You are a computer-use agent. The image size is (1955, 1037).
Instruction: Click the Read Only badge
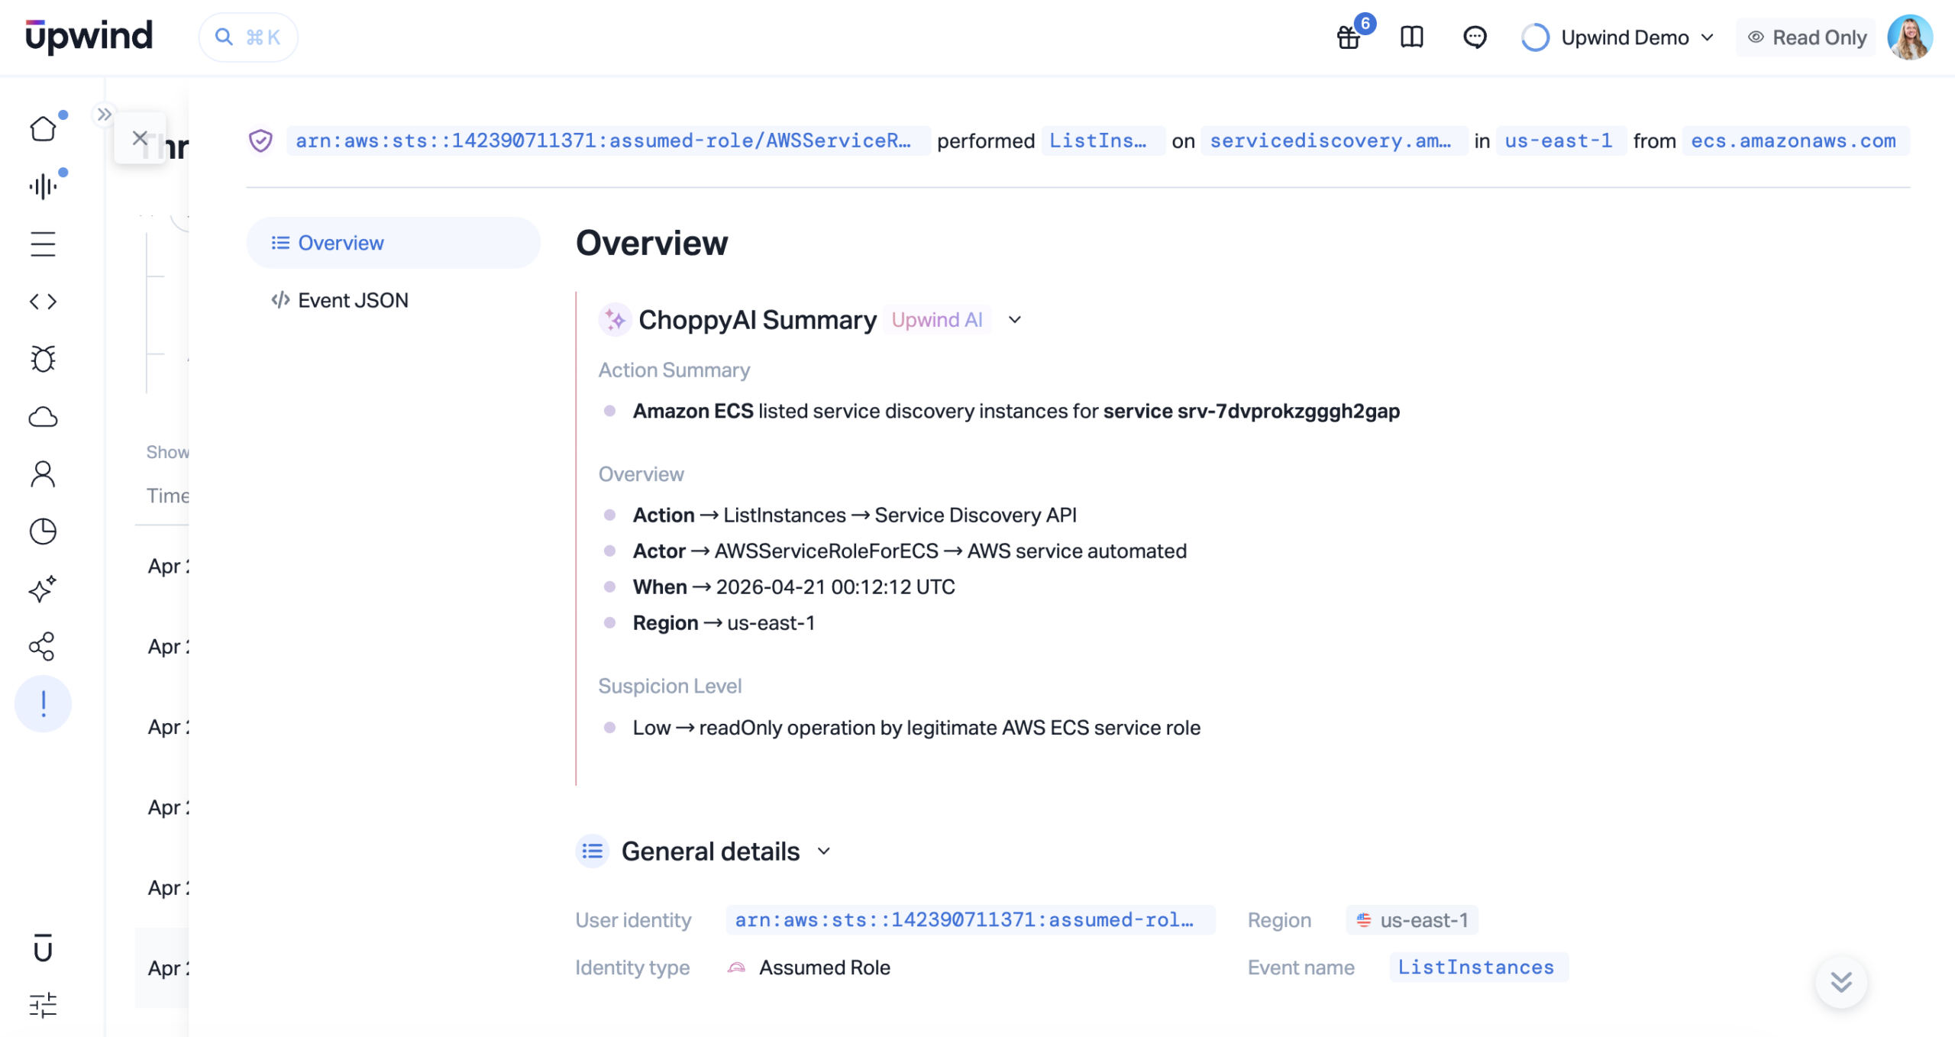1807,37
